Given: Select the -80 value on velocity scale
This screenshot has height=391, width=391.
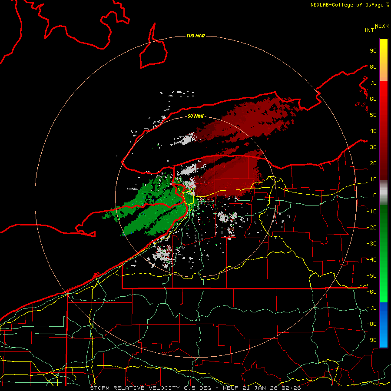Looking at the screenshot, I should pyautogui.click(x=371, y=324).
